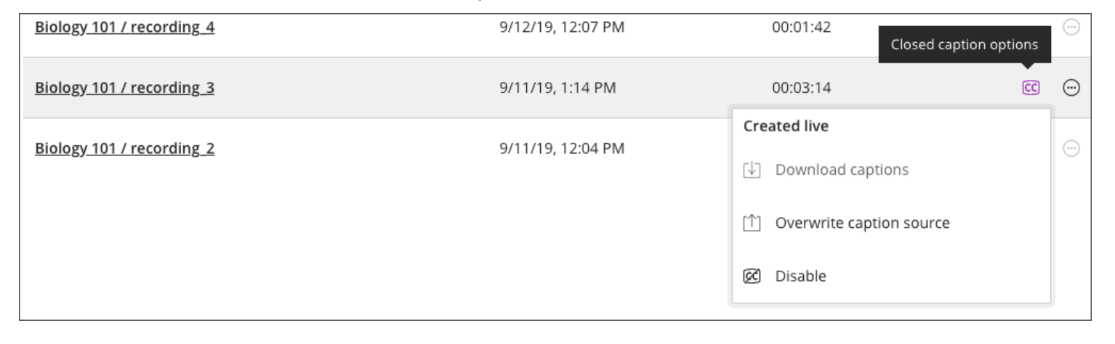Click the purple closed caption icon
The height and width of the screenshot is (344, 1115).
click(x=1030, y=88)
